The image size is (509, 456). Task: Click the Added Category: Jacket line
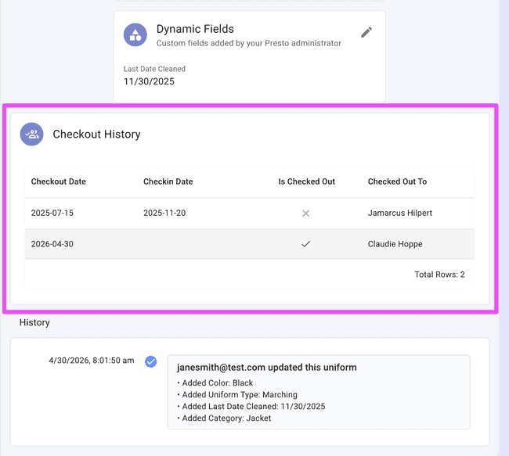point(226,418)
